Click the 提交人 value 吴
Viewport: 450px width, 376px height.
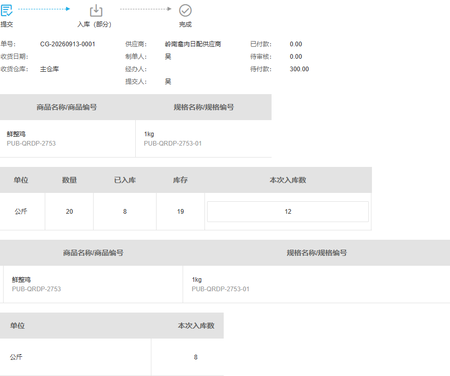pyautogui.click(x=168, y=82)
